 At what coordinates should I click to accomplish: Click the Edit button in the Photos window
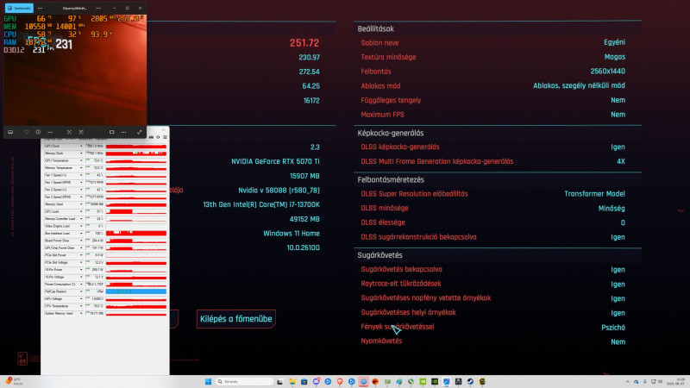tap(19, 8)
